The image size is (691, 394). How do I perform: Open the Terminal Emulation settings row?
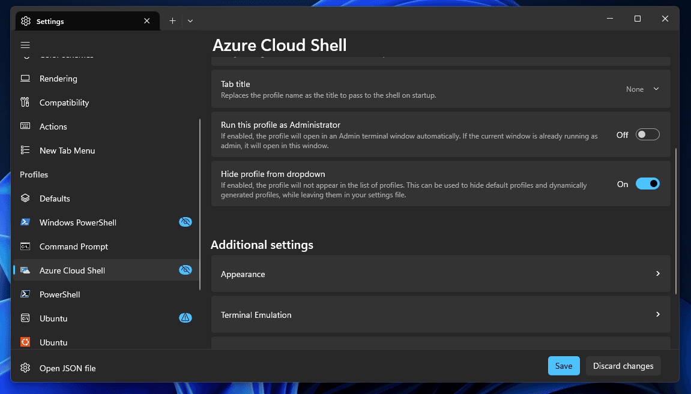coord(441,314)
